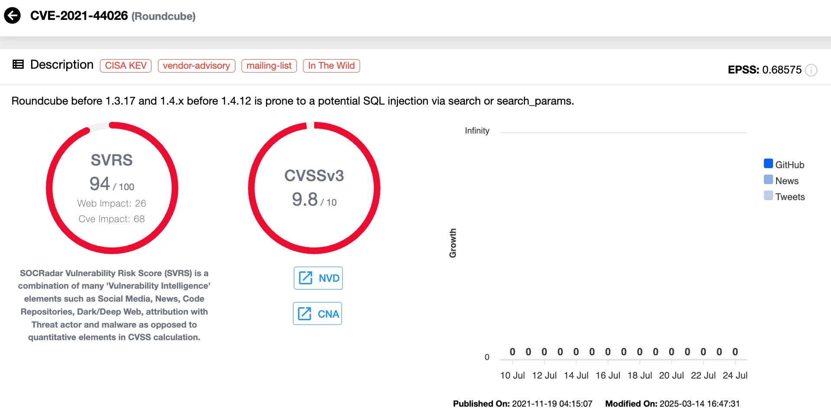This screenshot has height=414, width=831.
Task: Open the EPSS info icon
Action: 811,70
